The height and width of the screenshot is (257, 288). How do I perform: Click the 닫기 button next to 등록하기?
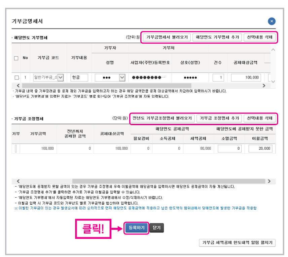(156, 227)
